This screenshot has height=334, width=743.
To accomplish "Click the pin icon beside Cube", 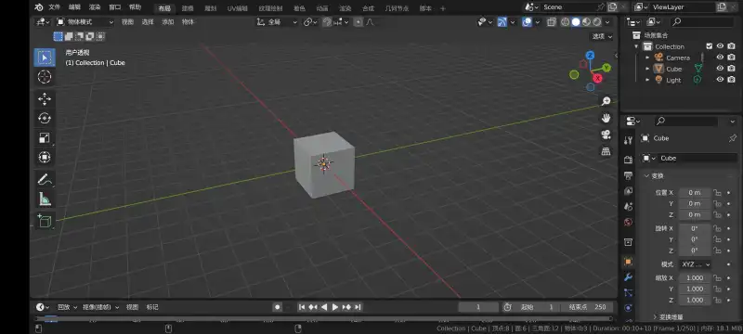I will (732, 138).
